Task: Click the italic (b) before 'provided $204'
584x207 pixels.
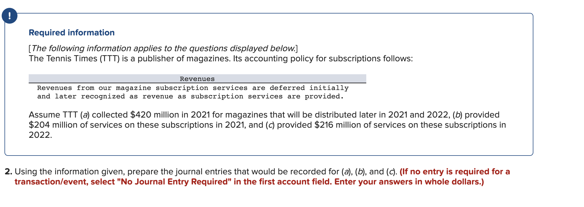Action: pos(457,115)
